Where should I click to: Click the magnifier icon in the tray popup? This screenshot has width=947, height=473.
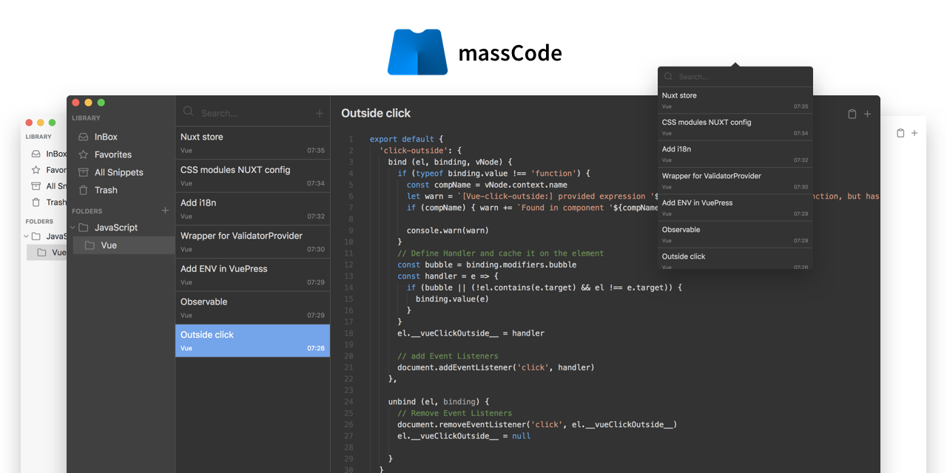click(668, 76)
